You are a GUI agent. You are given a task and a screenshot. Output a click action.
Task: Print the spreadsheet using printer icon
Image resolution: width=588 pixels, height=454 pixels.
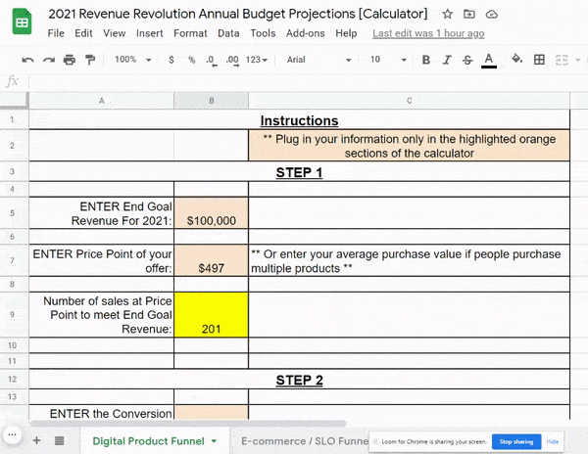pos(69,60)
